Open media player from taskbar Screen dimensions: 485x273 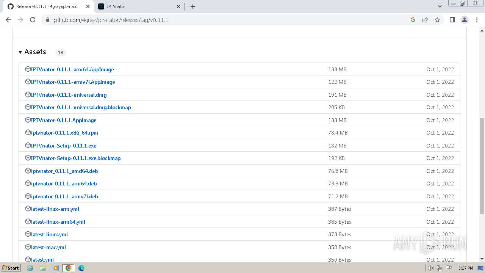point(56,268)
